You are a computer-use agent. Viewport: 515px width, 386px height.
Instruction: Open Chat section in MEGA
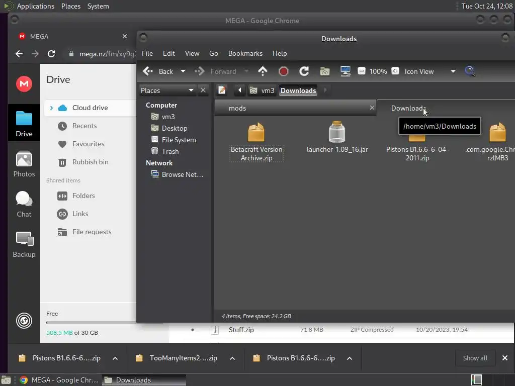pos(24,204)
